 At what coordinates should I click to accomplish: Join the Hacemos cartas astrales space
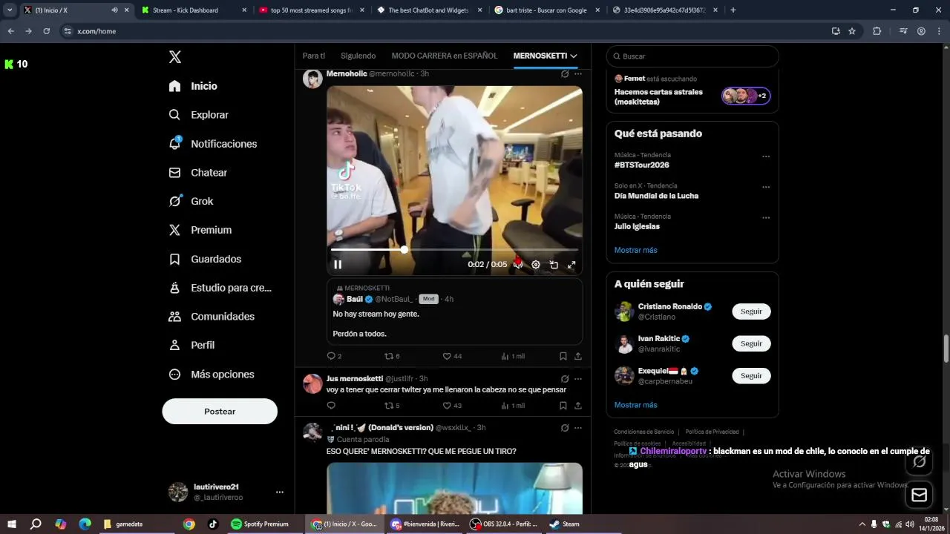(x=692, y=92)
